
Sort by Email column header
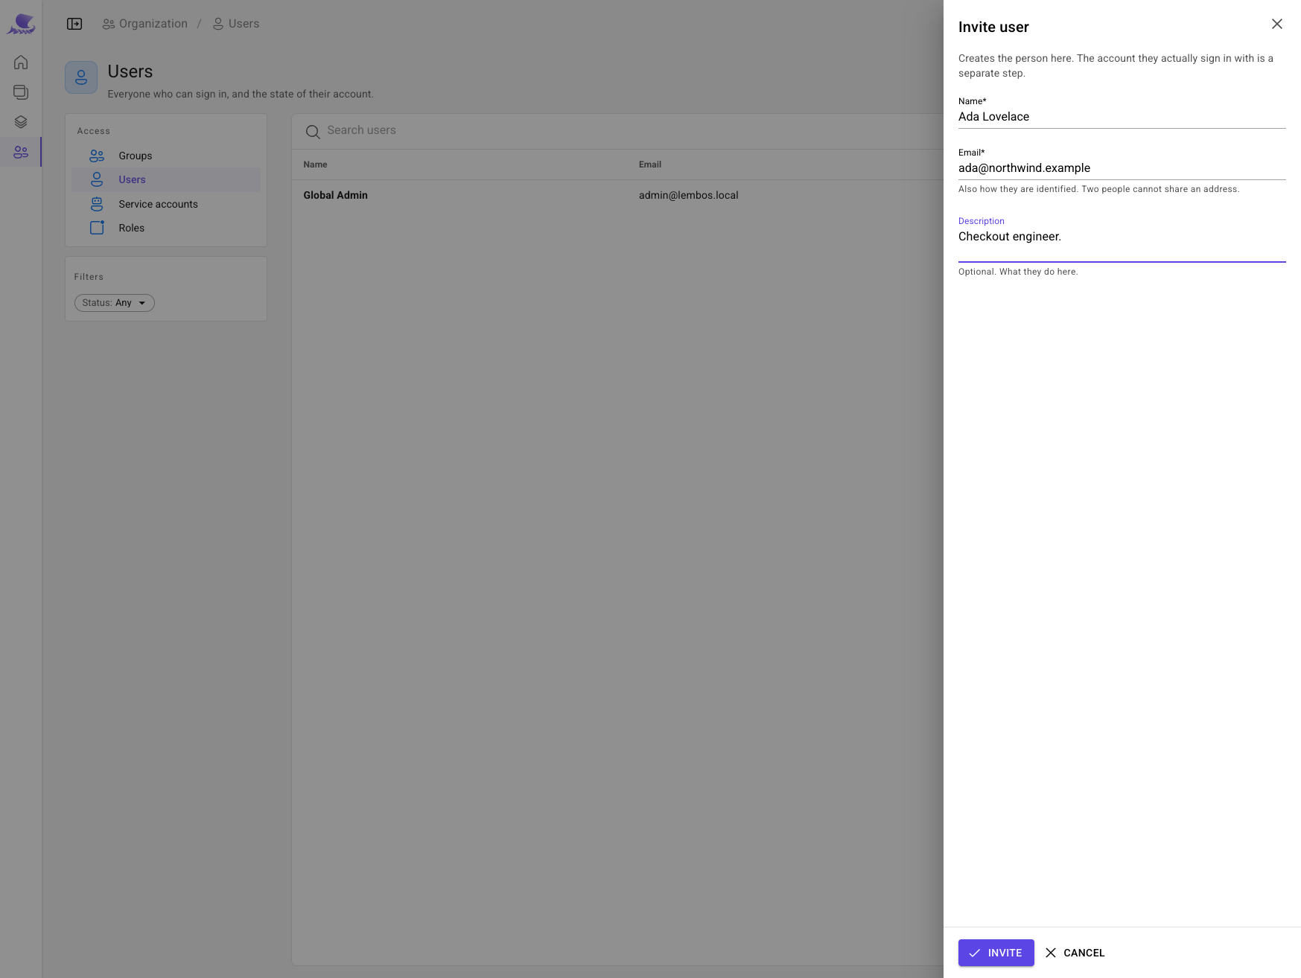[649, 164]
